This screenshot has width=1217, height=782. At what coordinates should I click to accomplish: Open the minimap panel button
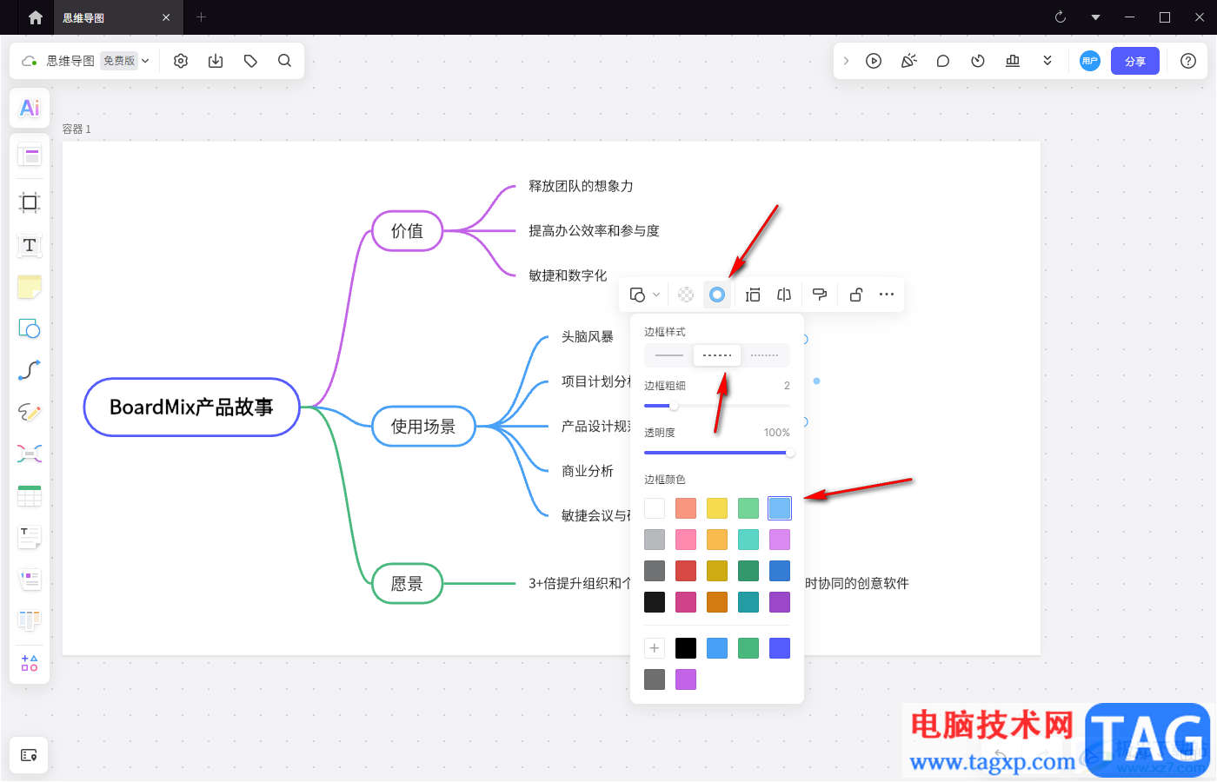29,755
